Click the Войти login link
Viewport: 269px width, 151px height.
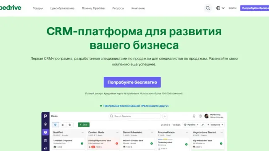tap(232, 8)
